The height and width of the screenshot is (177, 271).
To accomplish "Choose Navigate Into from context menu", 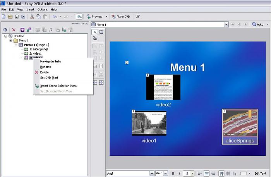I will [50, 61].
